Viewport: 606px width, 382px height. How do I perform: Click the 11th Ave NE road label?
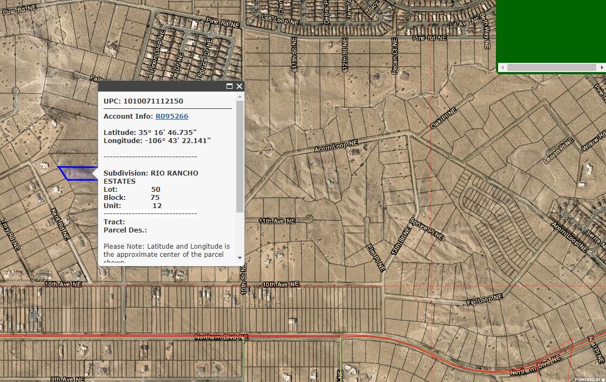pyautogui.click(x=276, y=221)
